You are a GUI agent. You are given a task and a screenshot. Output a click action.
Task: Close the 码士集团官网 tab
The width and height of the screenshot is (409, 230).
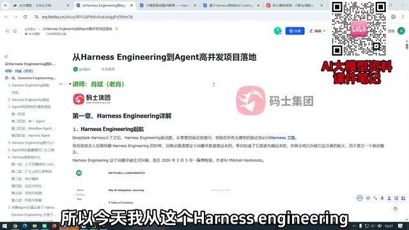click(x=321, y=5)
